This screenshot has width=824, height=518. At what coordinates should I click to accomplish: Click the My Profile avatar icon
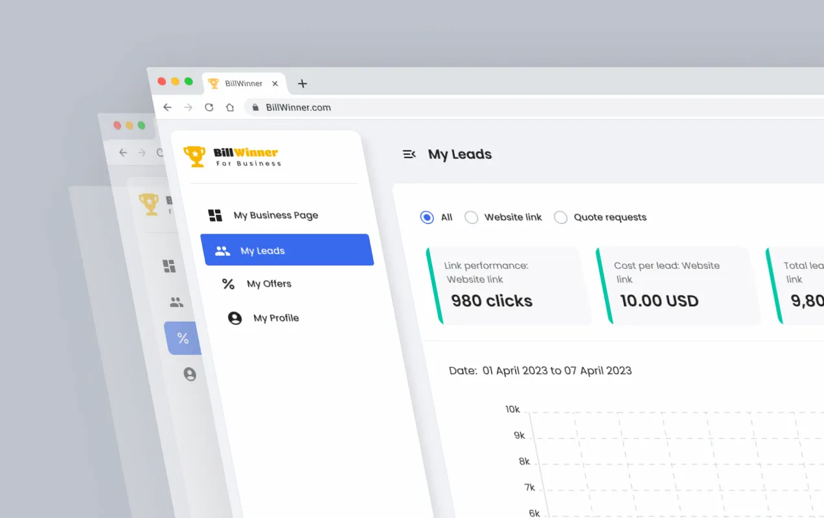235,318
